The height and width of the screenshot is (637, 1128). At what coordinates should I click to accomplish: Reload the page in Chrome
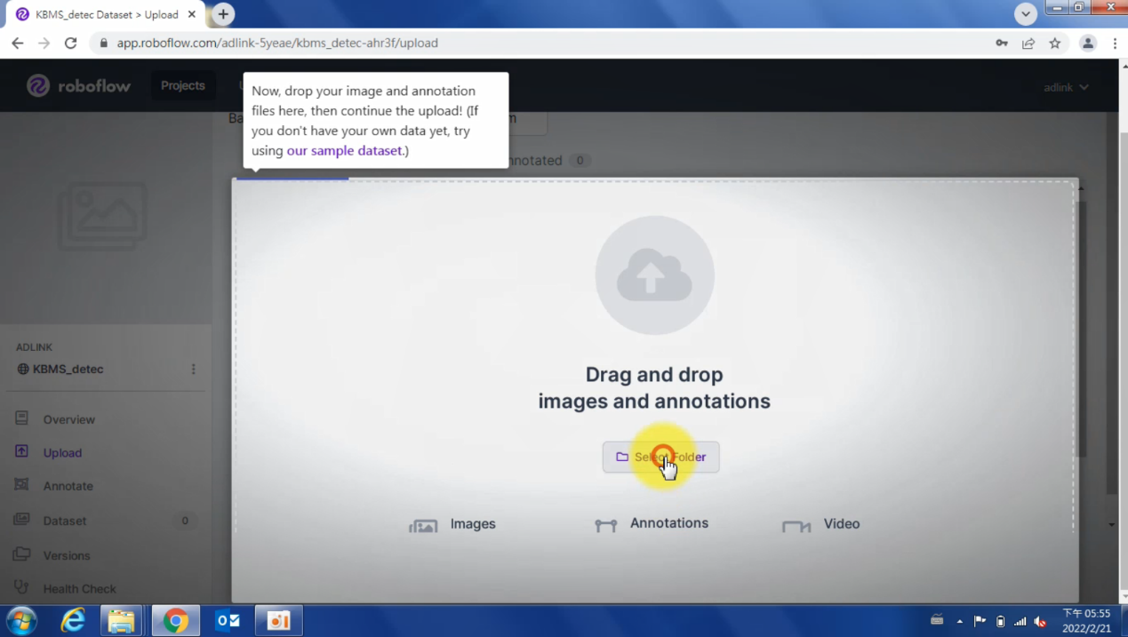pyautogui.click(x=70, y=43)
